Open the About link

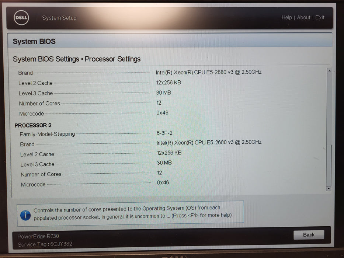tap(303, 17)
